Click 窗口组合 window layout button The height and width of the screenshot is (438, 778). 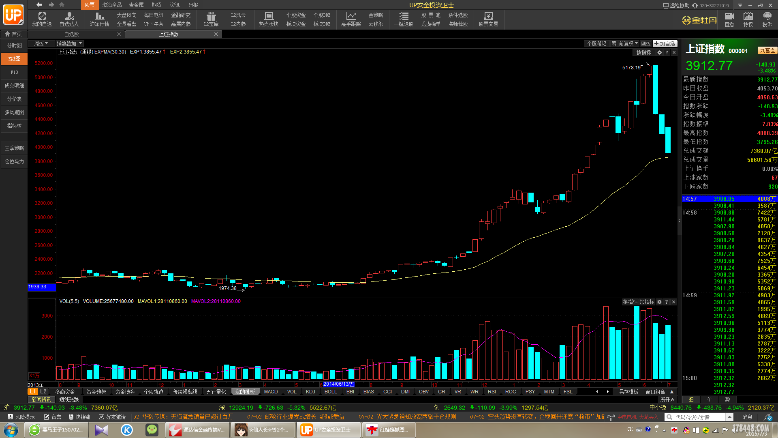655,392
